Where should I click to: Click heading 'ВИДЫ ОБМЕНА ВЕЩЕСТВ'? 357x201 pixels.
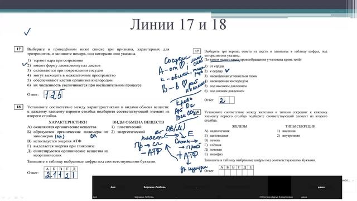(138, 122)
